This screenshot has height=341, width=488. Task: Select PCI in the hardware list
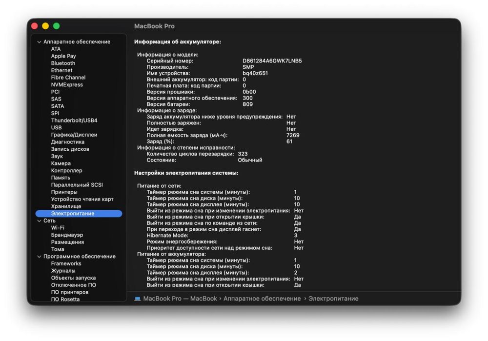(55, 92)
